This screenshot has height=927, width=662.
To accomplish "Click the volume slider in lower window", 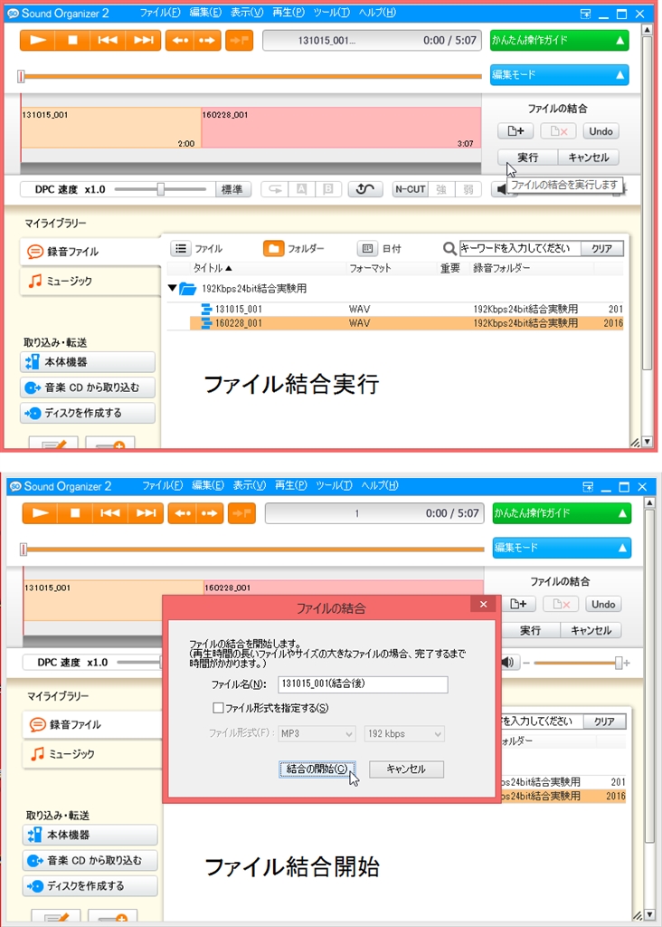I will (576, 663).
